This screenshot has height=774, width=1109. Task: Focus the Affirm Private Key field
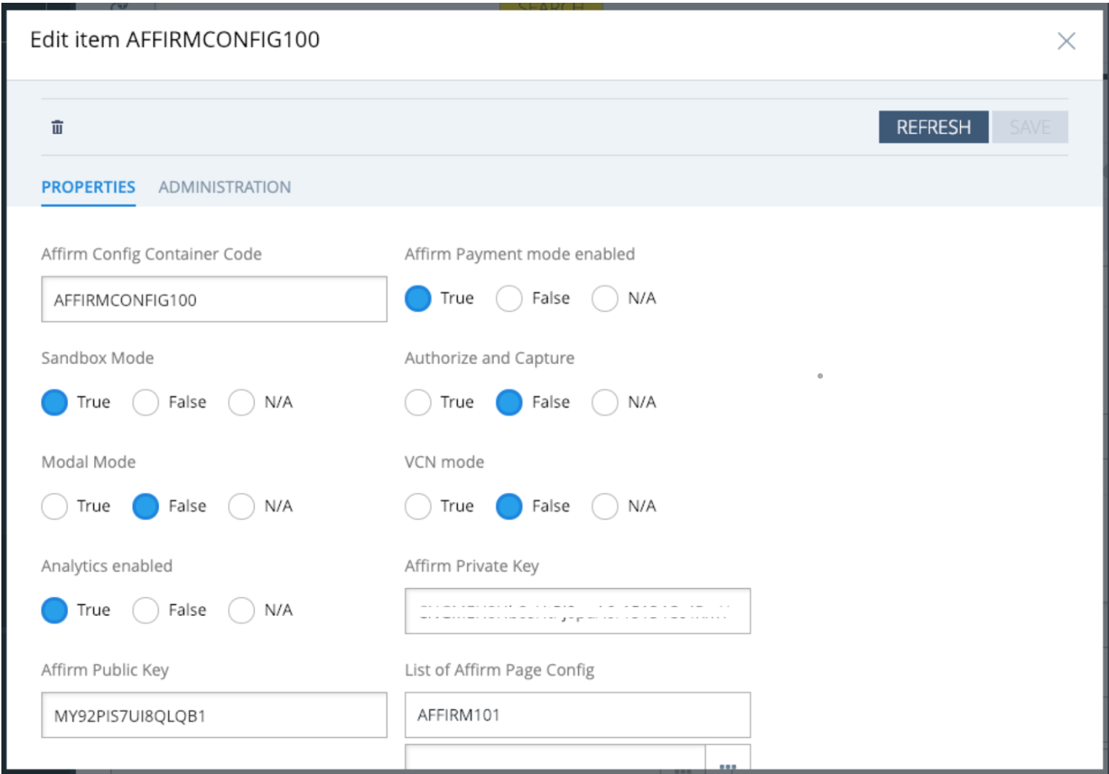(x=577, y=611)
